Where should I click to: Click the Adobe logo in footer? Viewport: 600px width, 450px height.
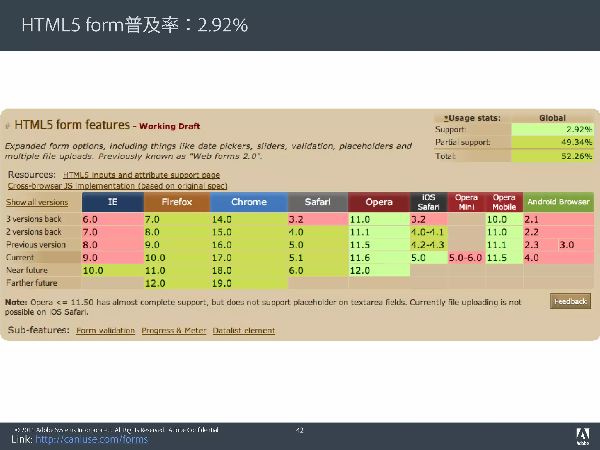point(583,437)
